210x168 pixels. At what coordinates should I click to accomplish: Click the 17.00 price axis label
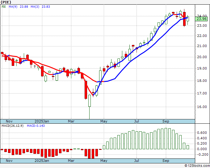[202, 93]
